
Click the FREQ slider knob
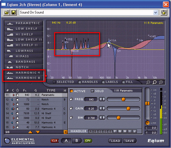point(123,99)
